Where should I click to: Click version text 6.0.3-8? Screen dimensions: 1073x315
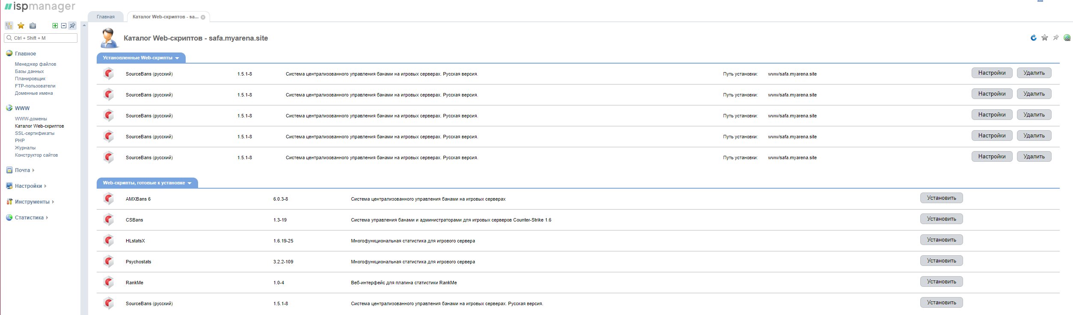coord(281,199)
